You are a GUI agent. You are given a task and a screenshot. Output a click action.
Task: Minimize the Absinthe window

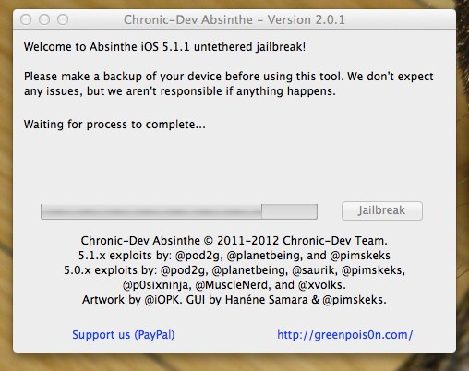coord(44,19)
